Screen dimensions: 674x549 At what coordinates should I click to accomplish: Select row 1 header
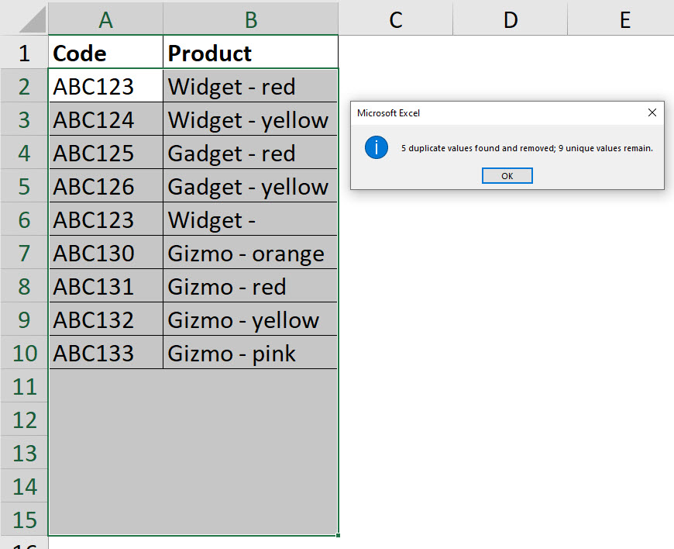point(24,53)
